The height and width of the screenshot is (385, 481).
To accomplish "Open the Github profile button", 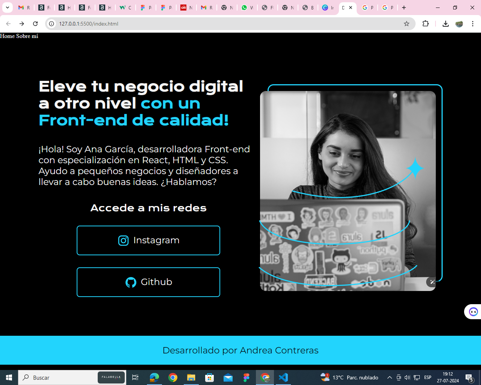I will pos(148,282).
